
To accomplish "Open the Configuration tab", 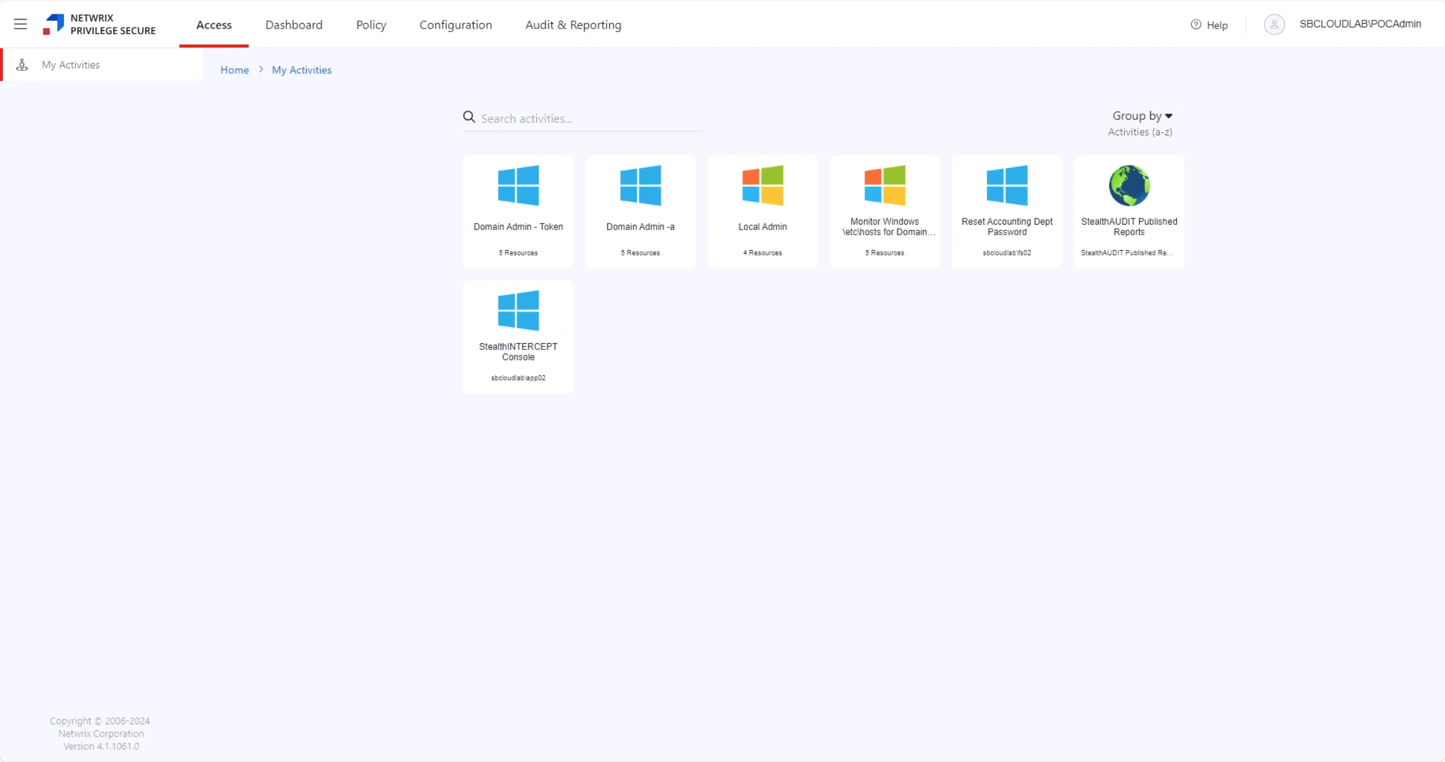I will [x=456, y=25].
